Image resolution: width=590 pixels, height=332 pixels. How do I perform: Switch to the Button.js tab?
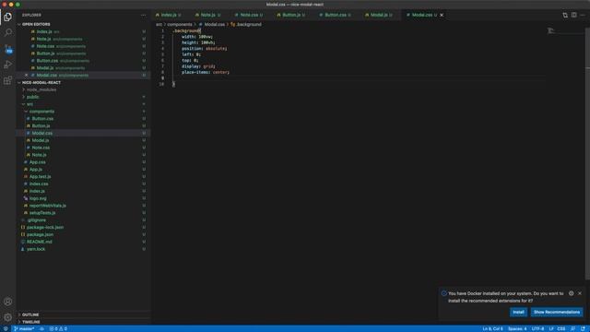[x=291, y=15]
